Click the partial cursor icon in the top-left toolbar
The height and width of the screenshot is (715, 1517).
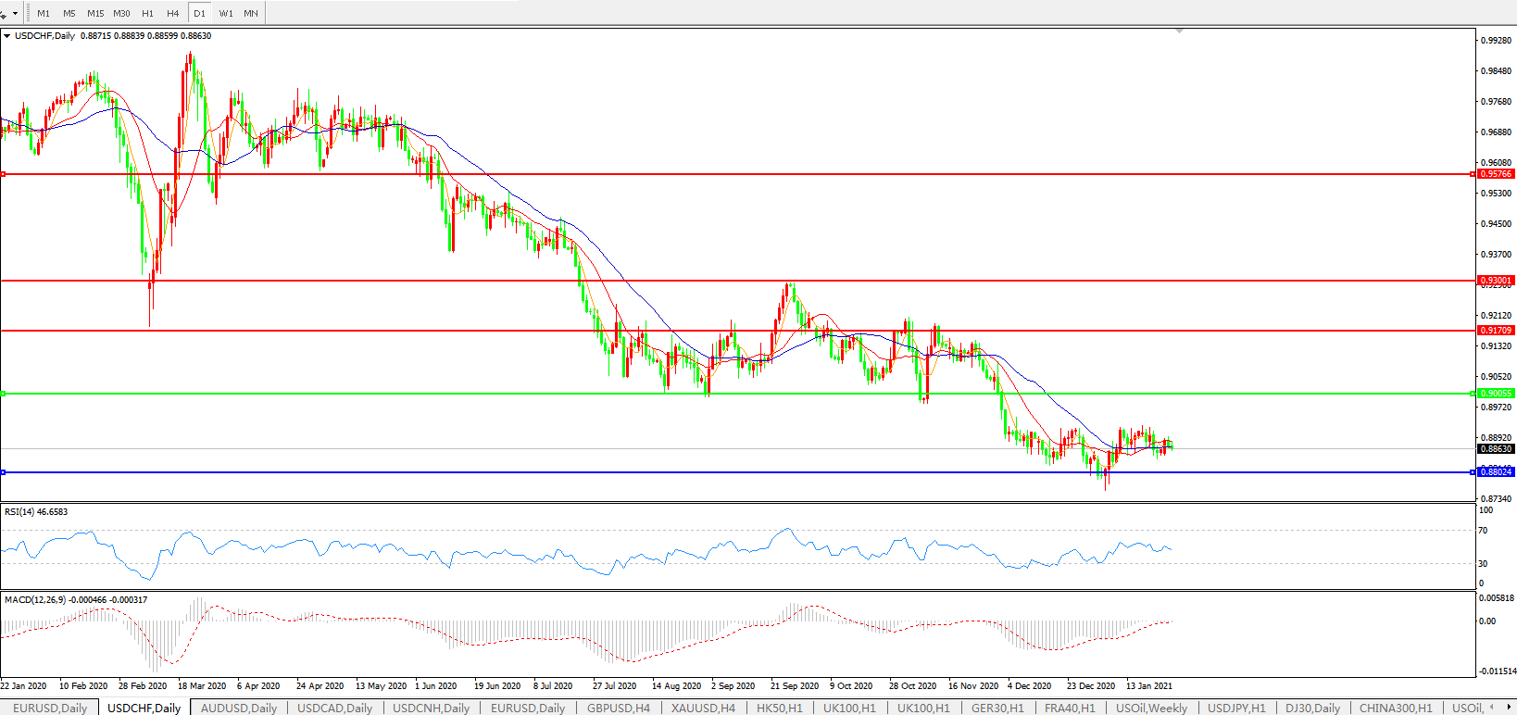[x=4, y=14]
